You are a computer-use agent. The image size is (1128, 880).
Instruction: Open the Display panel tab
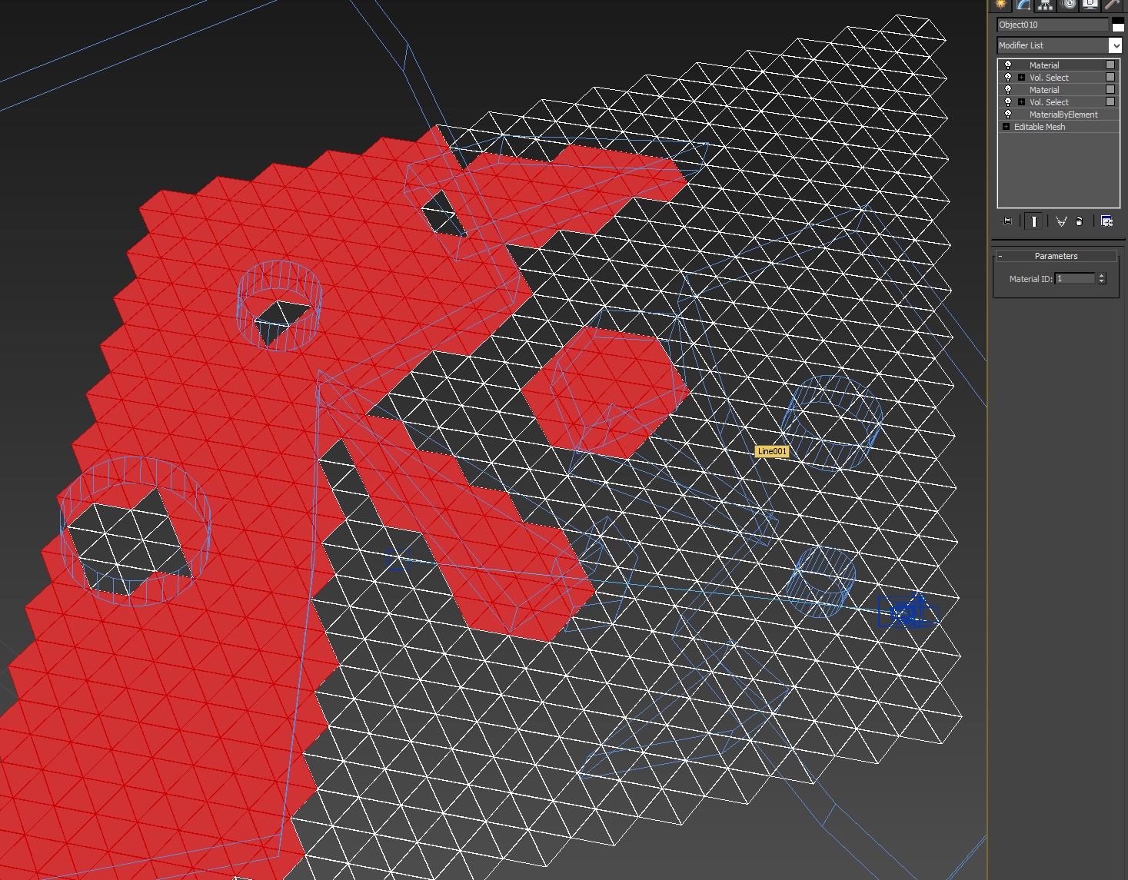click(x=1090, y=5)
